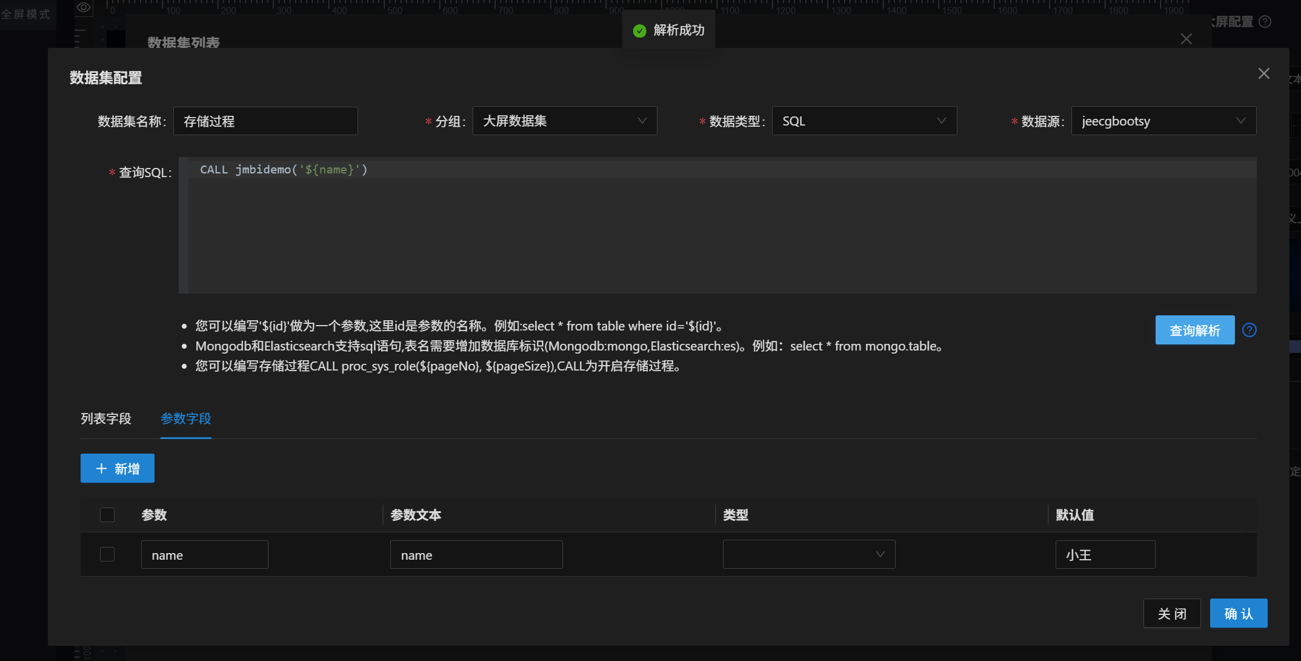Viewport: 1301px width, 661px height.
Task: Open the 分组 dropdown 大屏数据集
Action: coord(564,121)
